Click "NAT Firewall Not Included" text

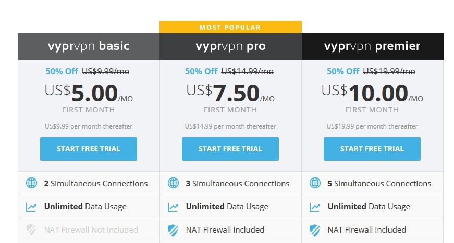pyautogui.click(x=91, y=229)
